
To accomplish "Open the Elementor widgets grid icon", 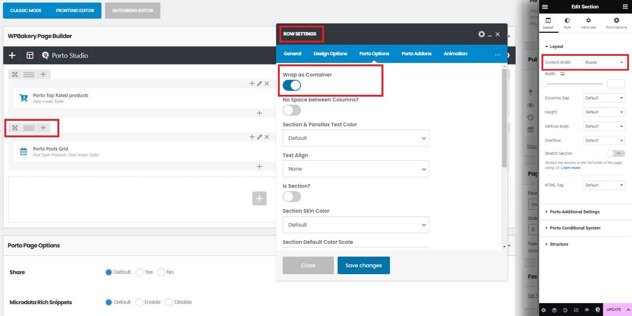I will pos(625,7).
